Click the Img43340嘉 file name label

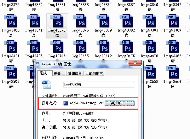click(150, 7)
